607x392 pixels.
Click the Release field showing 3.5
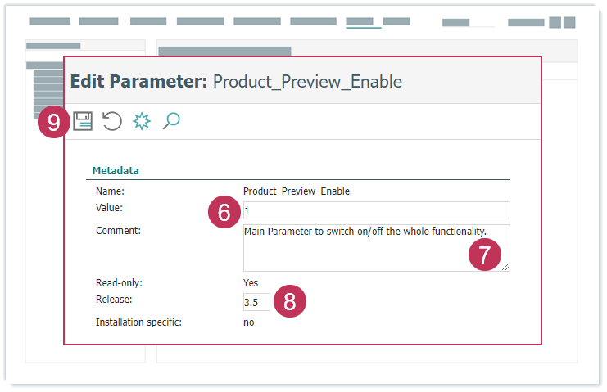(256, 302)
